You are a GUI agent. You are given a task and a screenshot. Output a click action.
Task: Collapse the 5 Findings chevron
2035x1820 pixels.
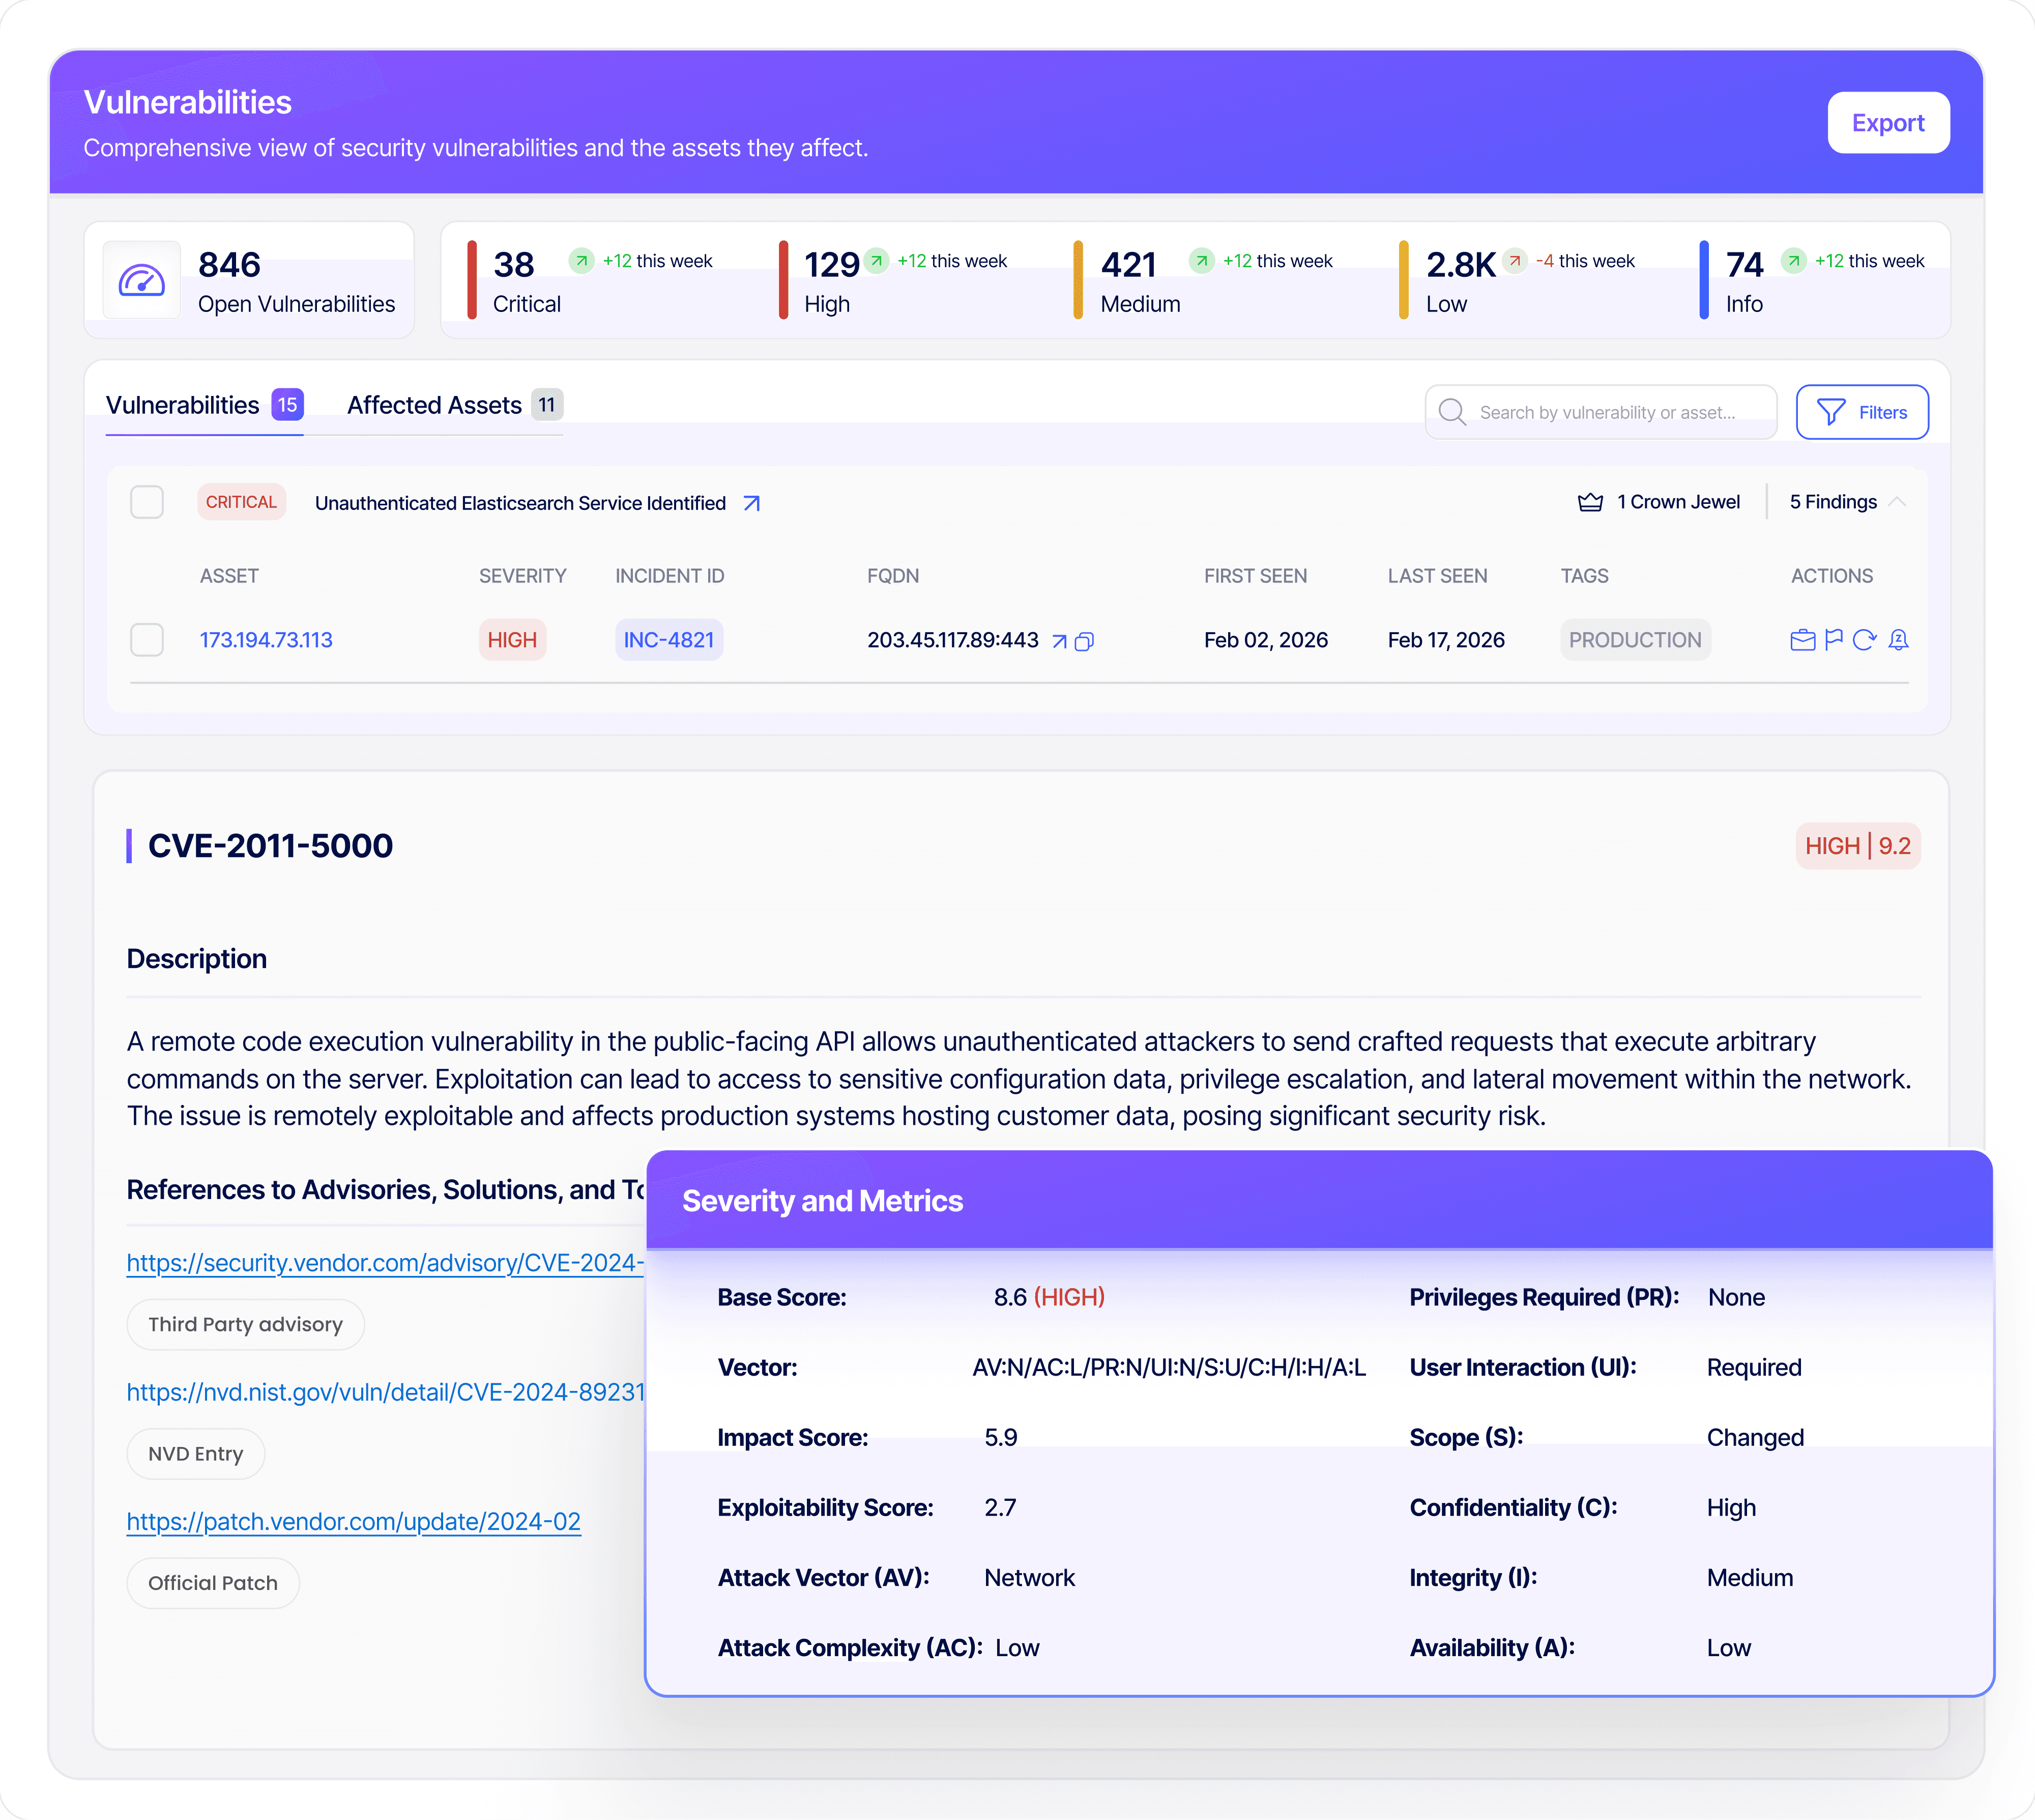(x=1896, y=502)
